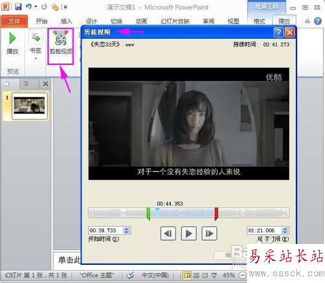Select slide 1 thumbnail in the pane

[30, 106]
